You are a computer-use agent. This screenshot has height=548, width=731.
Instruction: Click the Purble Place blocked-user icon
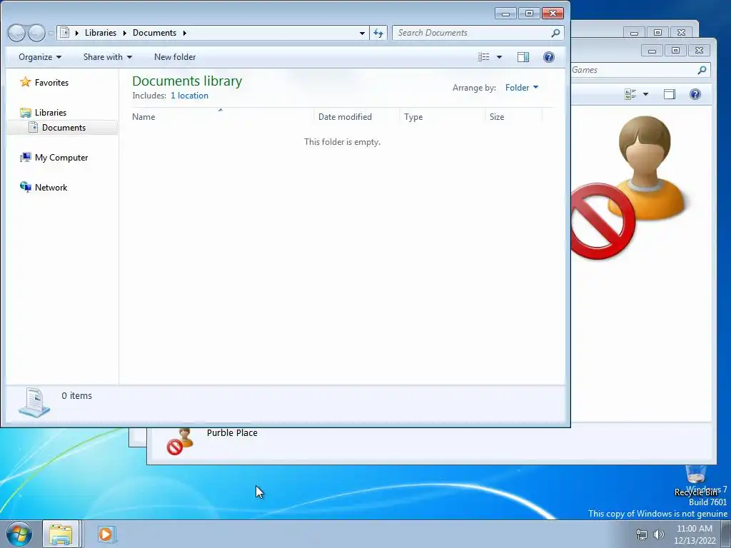[181, 441]
